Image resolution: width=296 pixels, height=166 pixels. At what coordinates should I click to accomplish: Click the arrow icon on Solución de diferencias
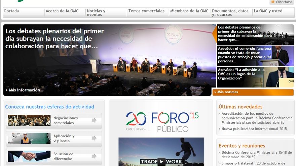[94, 156]
